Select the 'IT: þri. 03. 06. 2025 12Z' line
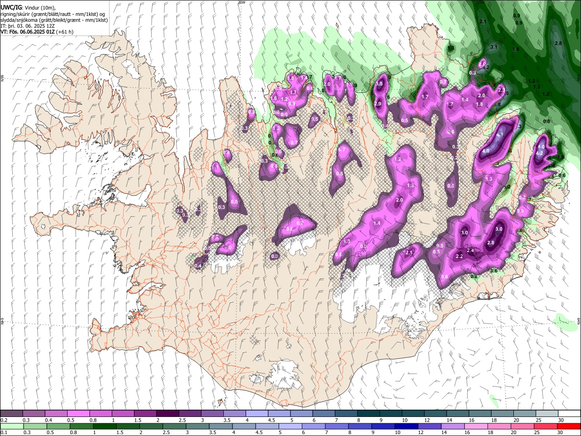Screen dimensions: 581x436 28,26
